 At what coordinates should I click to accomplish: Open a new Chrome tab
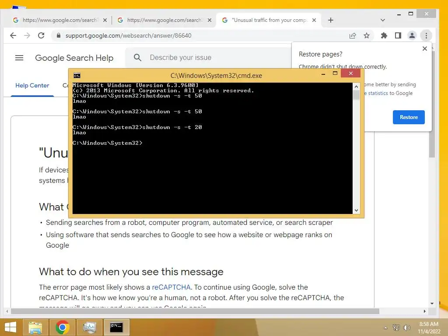(331, 20)
